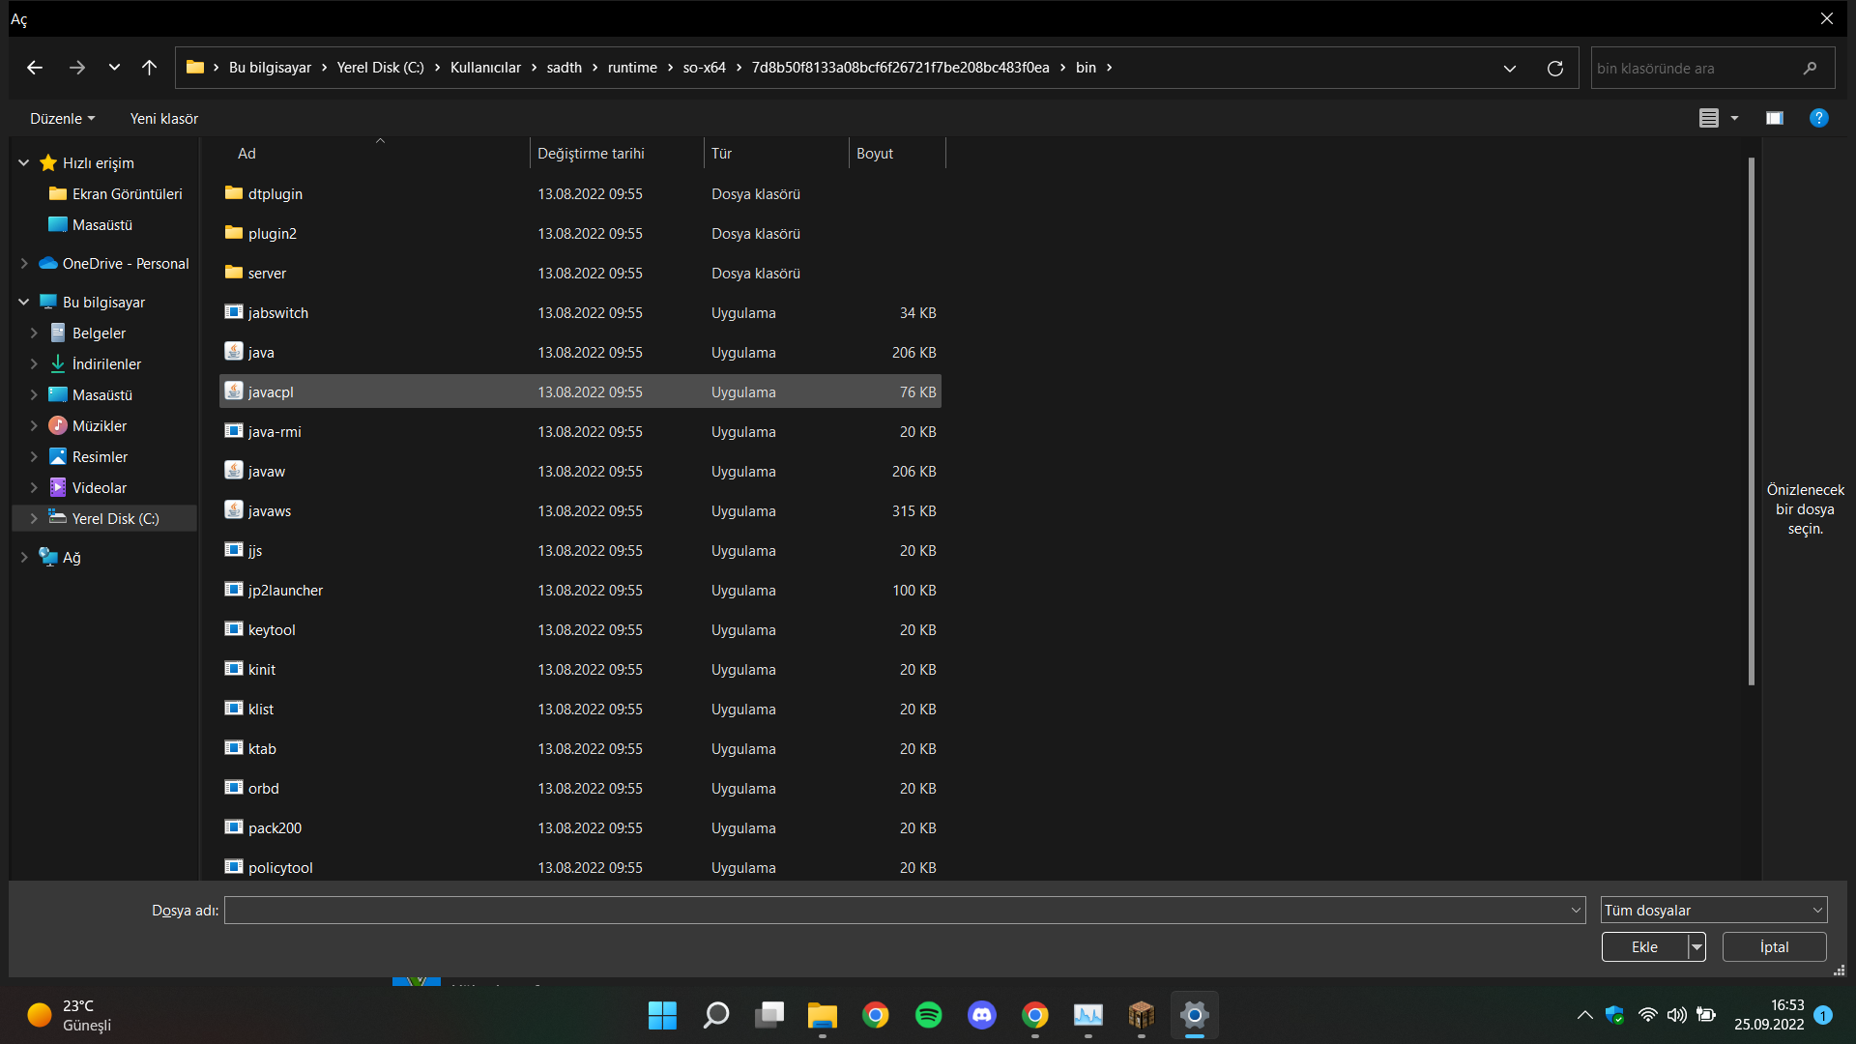Open Spotify from the taskbar
The height and width of the screenshot is (1044, 1856).
(928, 1015)
